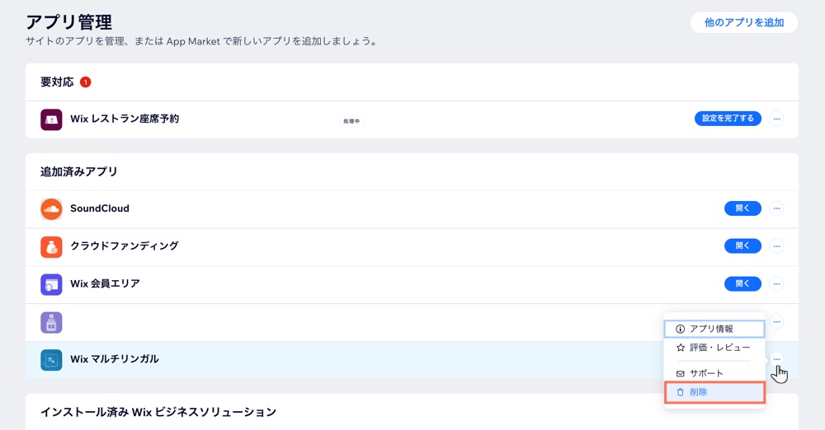Open more options for Wix レストラン座席予約
The height and width of the screenshot is (430, 825).
pos(776,119)
